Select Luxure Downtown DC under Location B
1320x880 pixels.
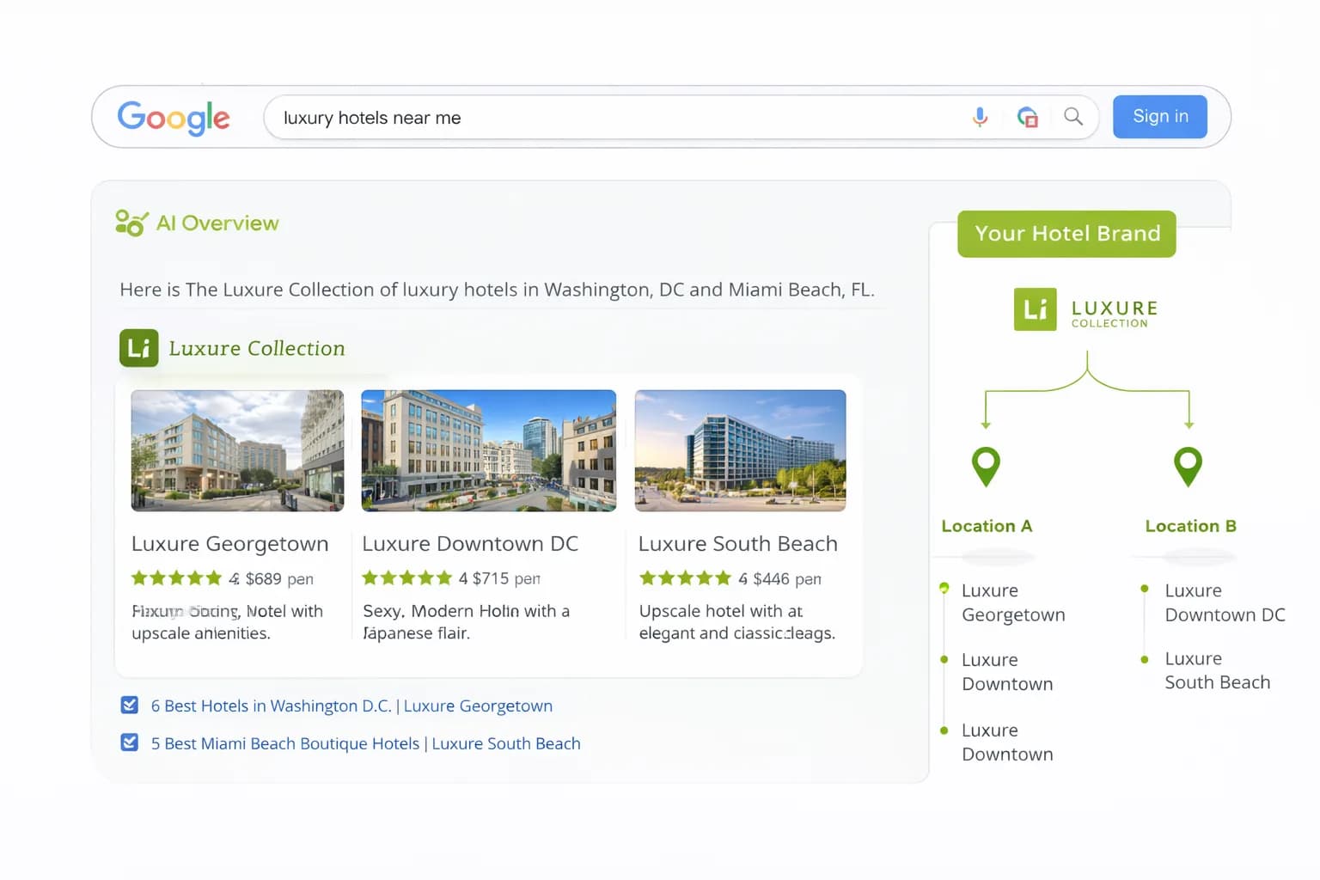tap(1225, 602)
